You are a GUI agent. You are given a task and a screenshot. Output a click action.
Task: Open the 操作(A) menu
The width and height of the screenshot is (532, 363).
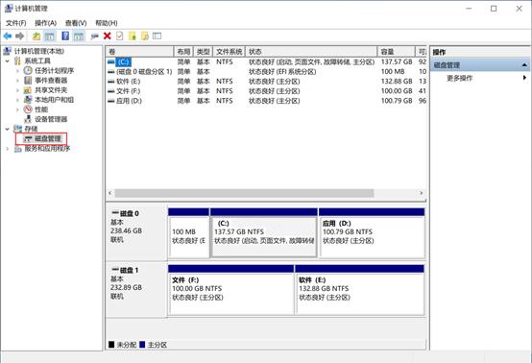coord(45,23)
